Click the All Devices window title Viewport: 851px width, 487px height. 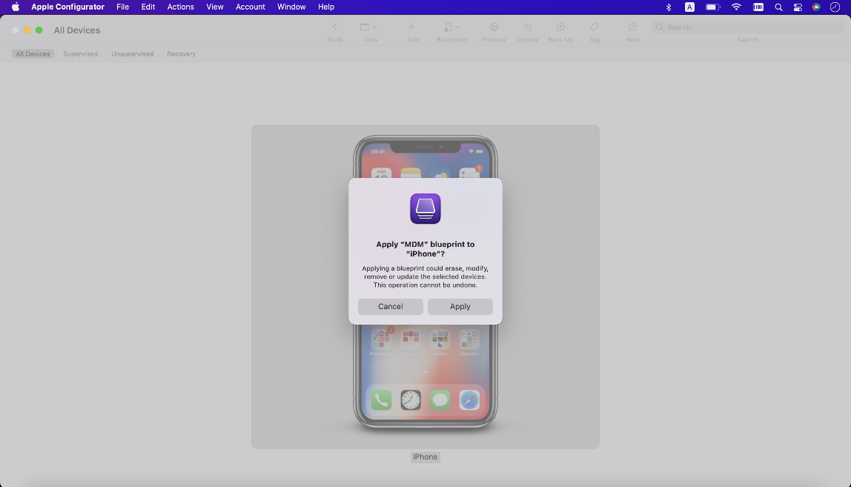pos(77,30)
